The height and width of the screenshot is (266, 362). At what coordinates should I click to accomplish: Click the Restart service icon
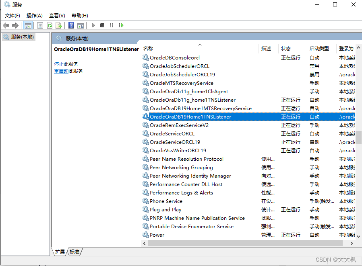point(121,25)
